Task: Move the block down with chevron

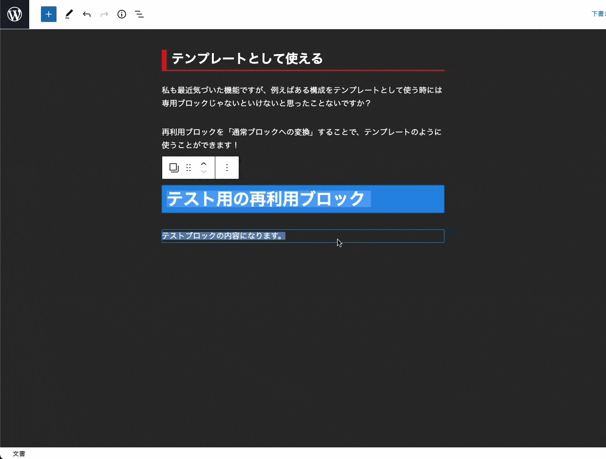Action: point(204,172)
